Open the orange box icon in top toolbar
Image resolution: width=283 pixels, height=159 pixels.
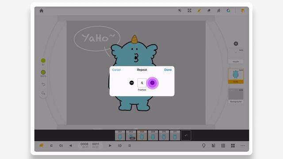(x=243, y=11)
